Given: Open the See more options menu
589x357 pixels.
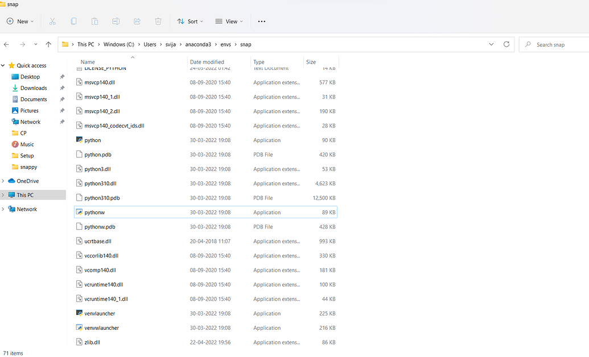Looking at the screenshot, I should click(261, 21).
